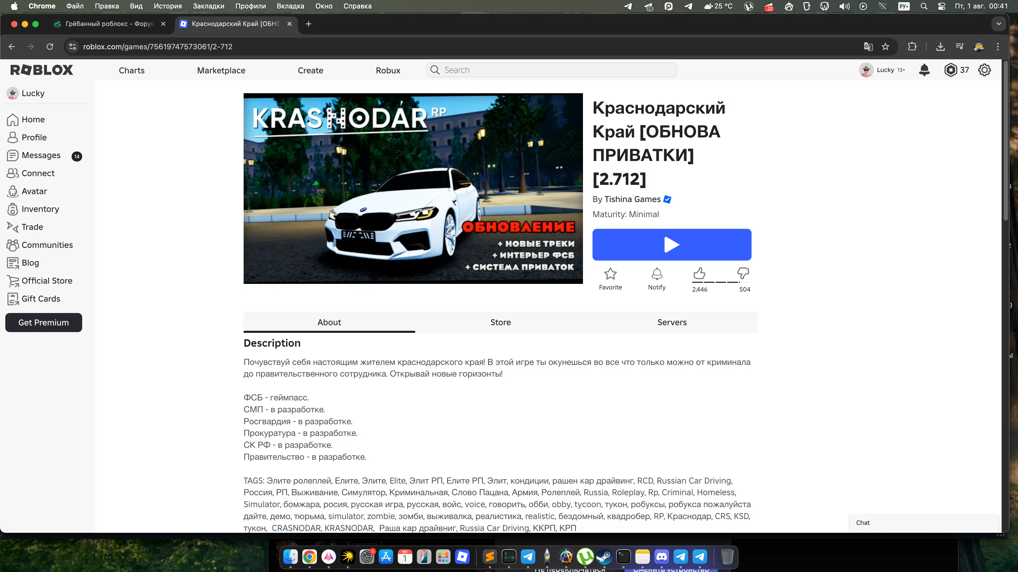Switch to the Servers tab
1018x572 pixels.
pyautogui.click(x=672, y=322)
